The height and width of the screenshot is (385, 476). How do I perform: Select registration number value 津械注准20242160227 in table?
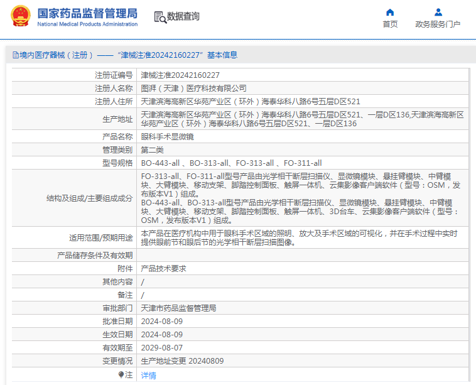pyautogui.click(x=180, y=75)
